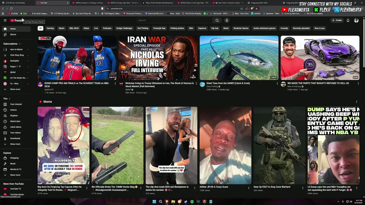
Task: Select the All filter chip
Action: coord(40,28)
